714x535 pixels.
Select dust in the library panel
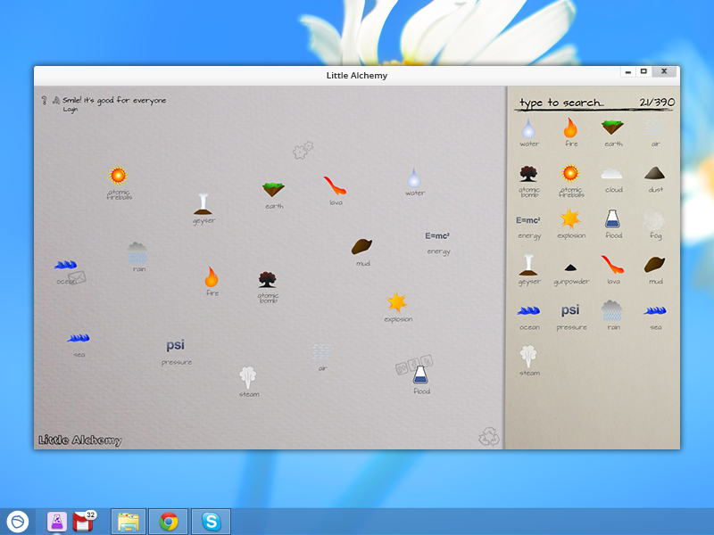click(655, 179)
